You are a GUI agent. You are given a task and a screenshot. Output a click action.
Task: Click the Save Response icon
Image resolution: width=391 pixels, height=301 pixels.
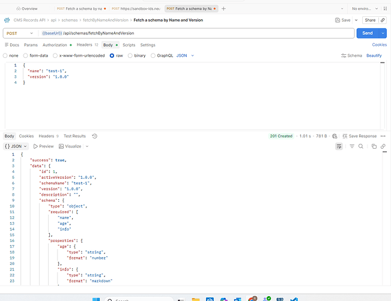pyautogui.click(x=345, y=136)
